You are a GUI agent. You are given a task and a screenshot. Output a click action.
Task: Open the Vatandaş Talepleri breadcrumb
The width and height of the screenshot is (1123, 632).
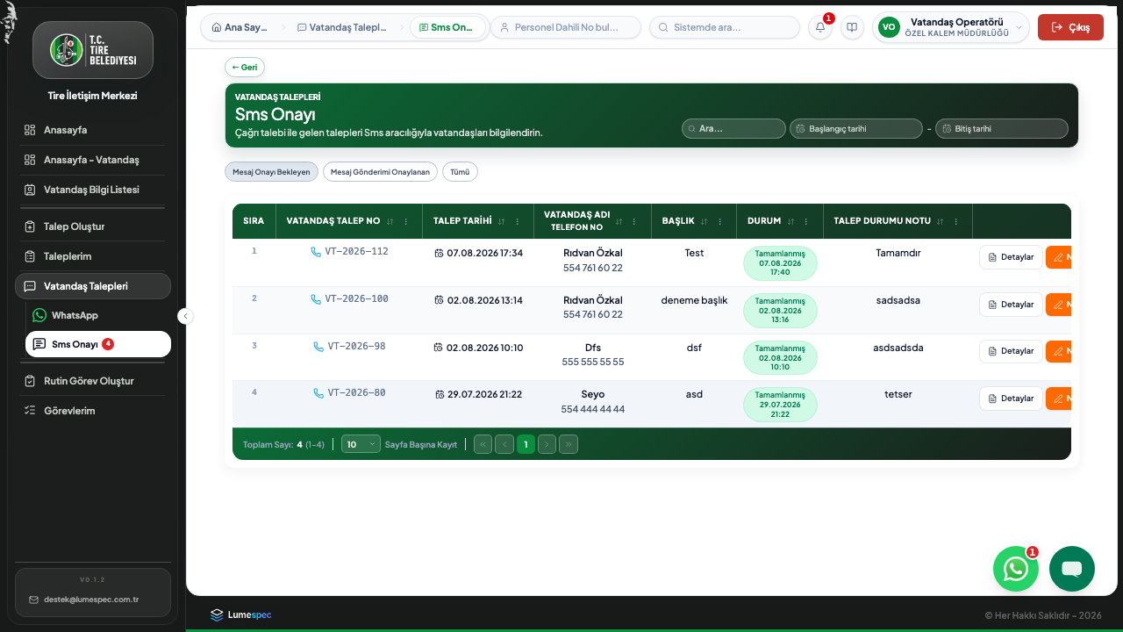342,27
